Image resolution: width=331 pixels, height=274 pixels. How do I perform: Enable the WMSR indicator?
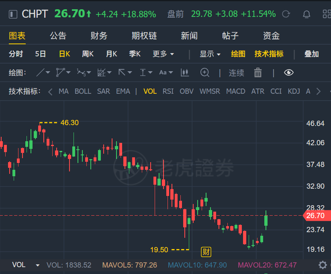tap(210, 91)
